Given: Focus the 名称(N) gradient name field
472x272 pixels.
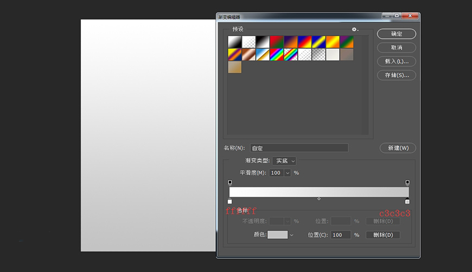Looking at the screenshot, I should 299,148.
